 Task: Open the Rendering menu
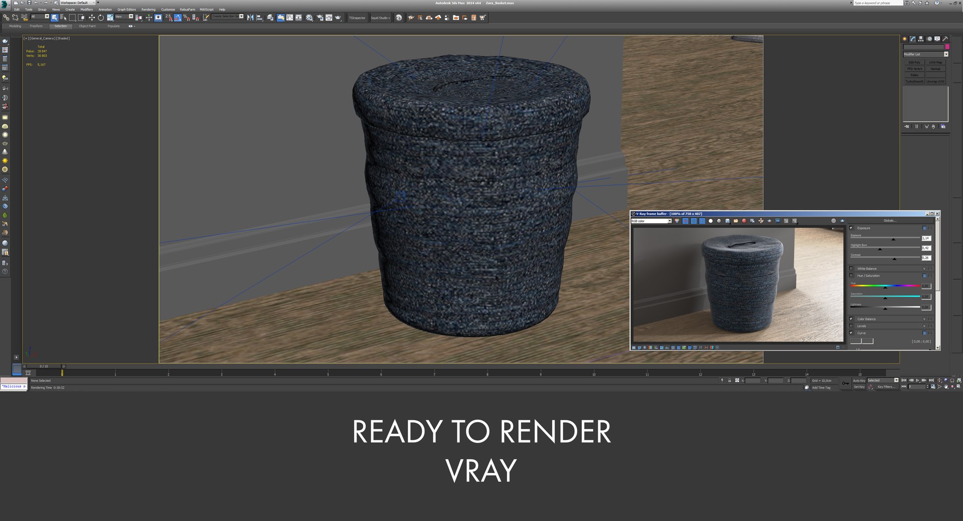coord(148,10)
